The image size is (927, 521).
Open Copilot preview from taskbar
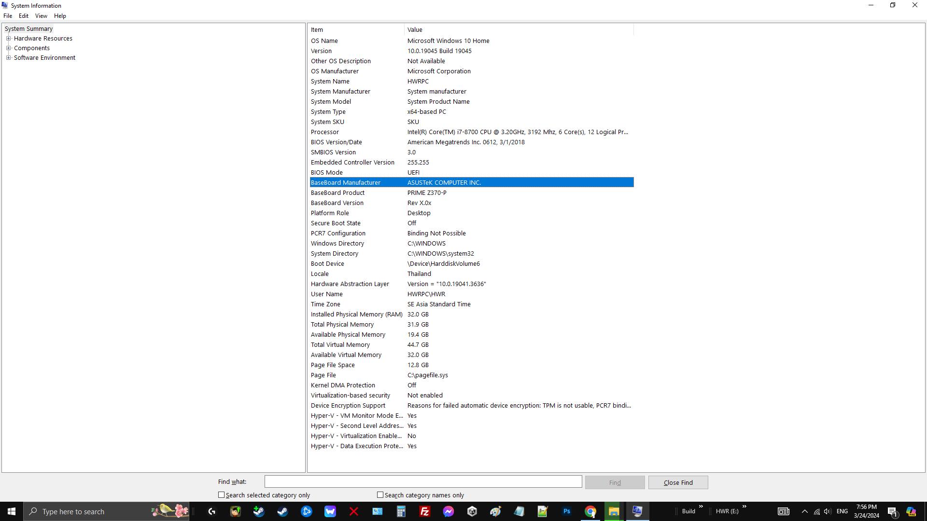(x=911, y=511)
